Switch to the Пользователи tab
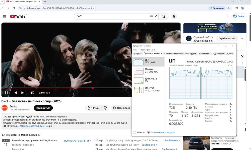 pyautogui.click(x=204, y=53)
